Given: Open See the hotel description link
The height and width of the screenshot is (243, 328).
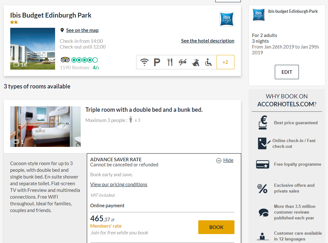Looking at the screenshot, I should coord(208,41).
